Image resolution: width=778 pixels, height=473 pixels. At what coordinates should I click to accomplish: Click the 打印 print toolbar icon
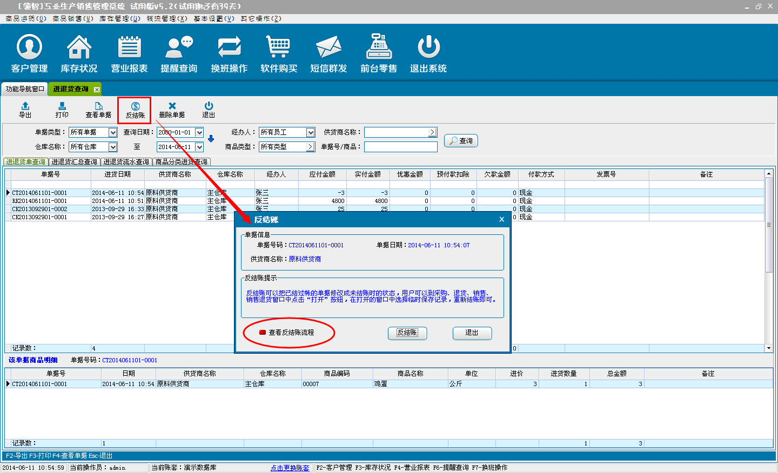(62, 110)
